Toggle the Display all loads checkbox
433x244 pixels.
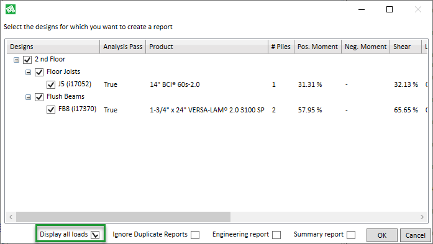(x=95, y=235)
